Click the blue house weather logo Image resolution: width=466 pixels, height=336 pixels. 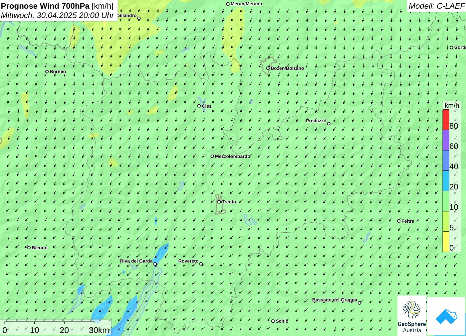[x=446, y=316]
